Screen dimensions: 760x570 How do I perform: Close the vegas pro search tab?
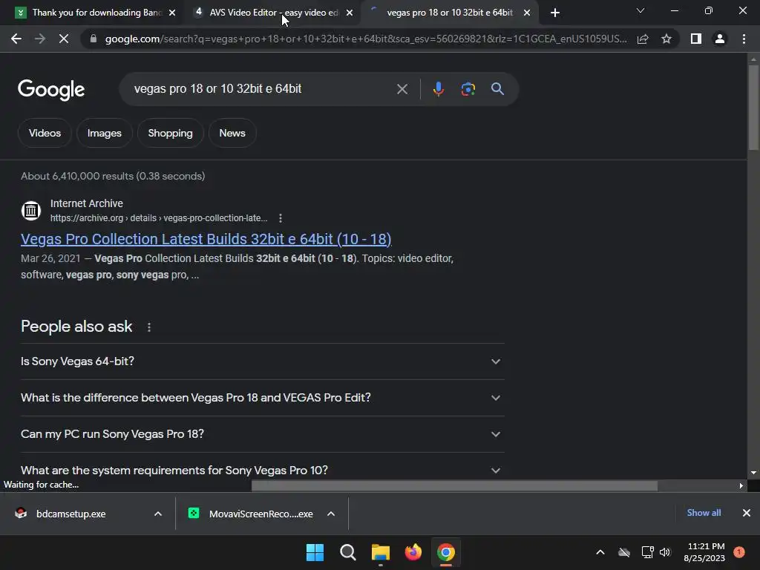527,13
